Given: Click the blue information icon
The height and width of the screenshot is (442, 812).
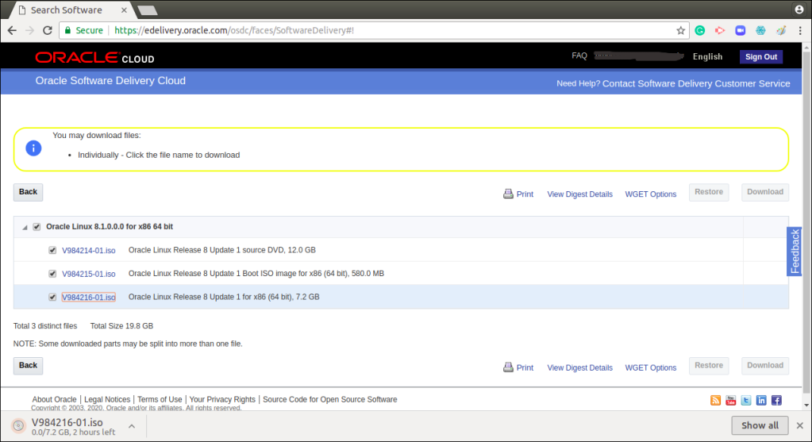Looking at the screenshot, I should 33,148.
